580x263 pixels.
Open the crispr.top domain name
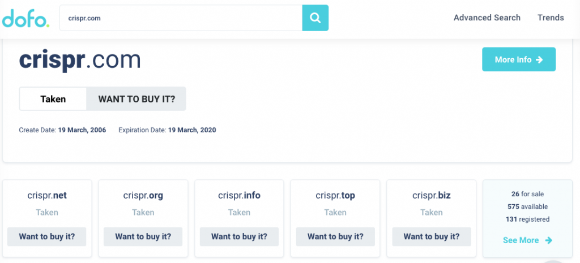pos(335,195)
